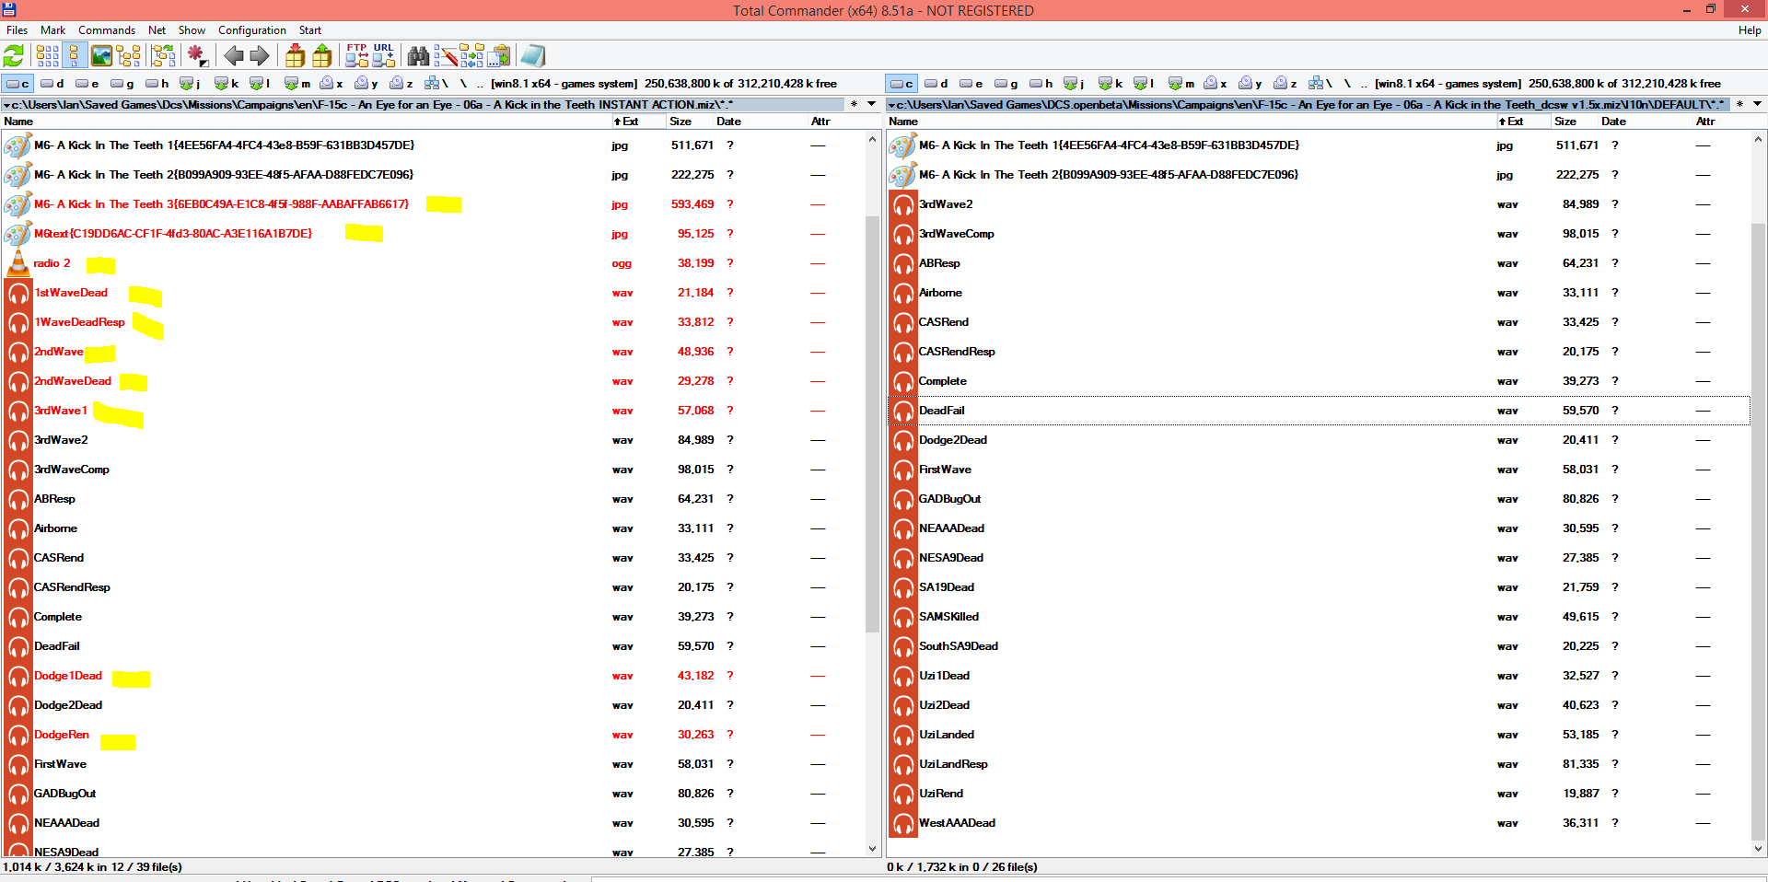Select WestAAADead wav in right panel
1768x882 pixels.
(x=1319, y=823)
